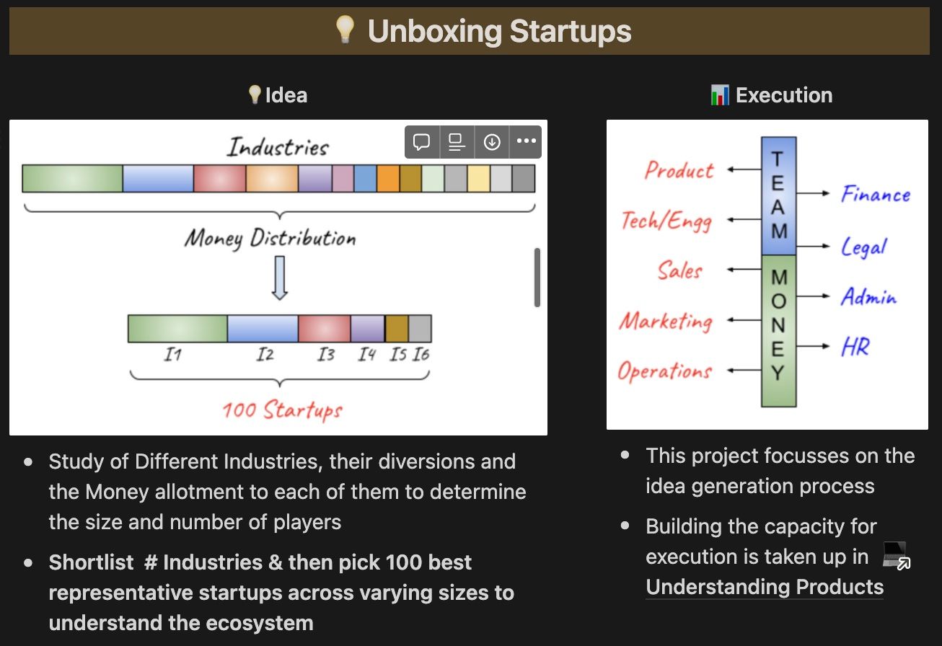Image resolution: width=942 pixels, height=646 pixels.
Task: Download the Industries diagram image
Action: click(492, 142)
